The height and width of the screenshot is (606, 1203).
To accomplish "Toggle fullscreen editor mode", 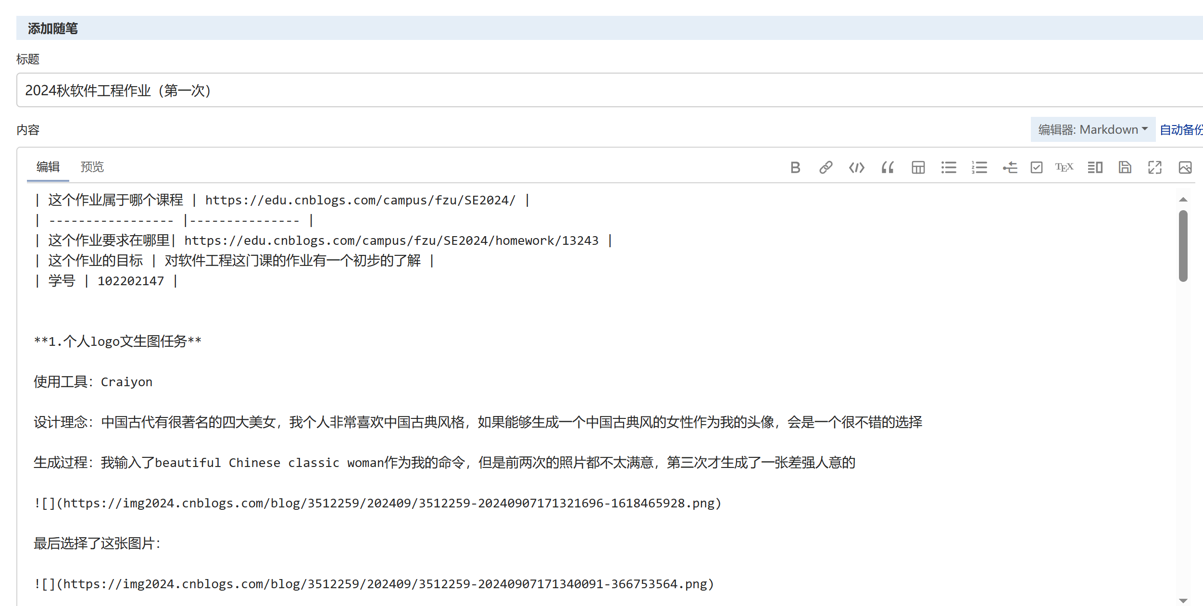I will pyautogui.click(x=1155, y=167).
